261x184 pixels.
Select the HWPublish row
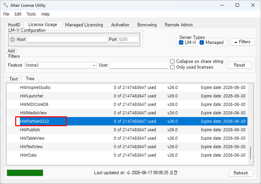tap(127, 130)
